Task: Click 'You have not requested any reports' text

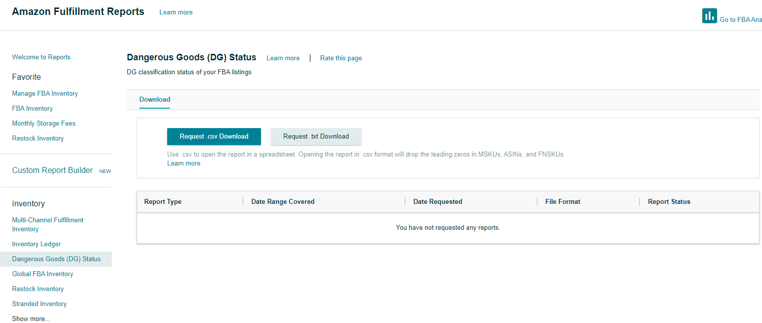Action: coord(448,227)
